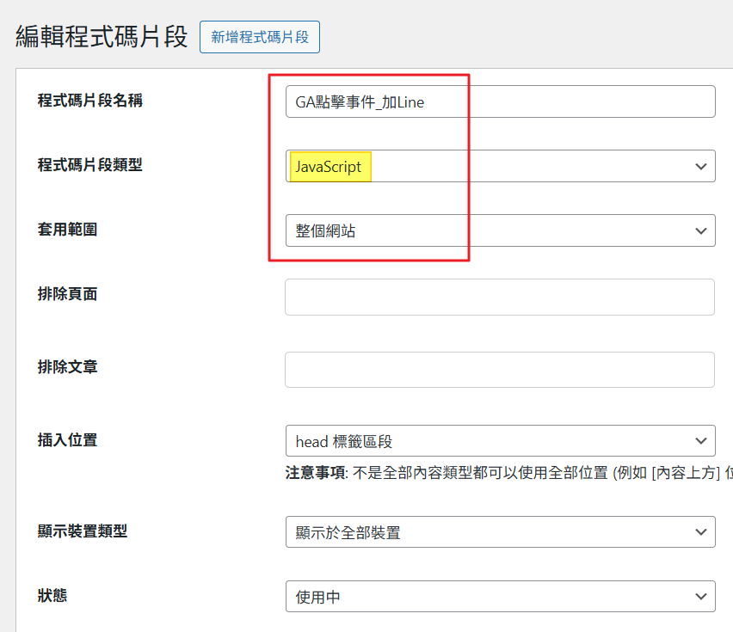Click the 排除文章 field label
Screen dimensions: 733x632
(x=67, y=367)
